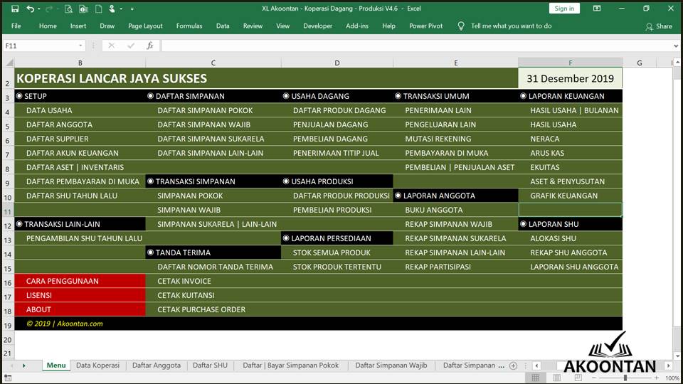The width and height of the screenshot is (683, 384).
Task: Open Print Preview from quick access toolbar
Action: click(68, 9)
